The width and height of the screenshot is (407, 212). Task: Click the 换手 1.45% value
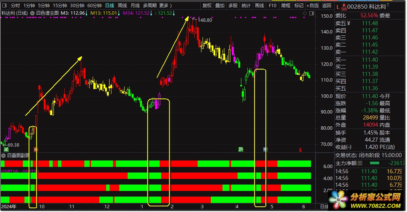tap(370, 133)
